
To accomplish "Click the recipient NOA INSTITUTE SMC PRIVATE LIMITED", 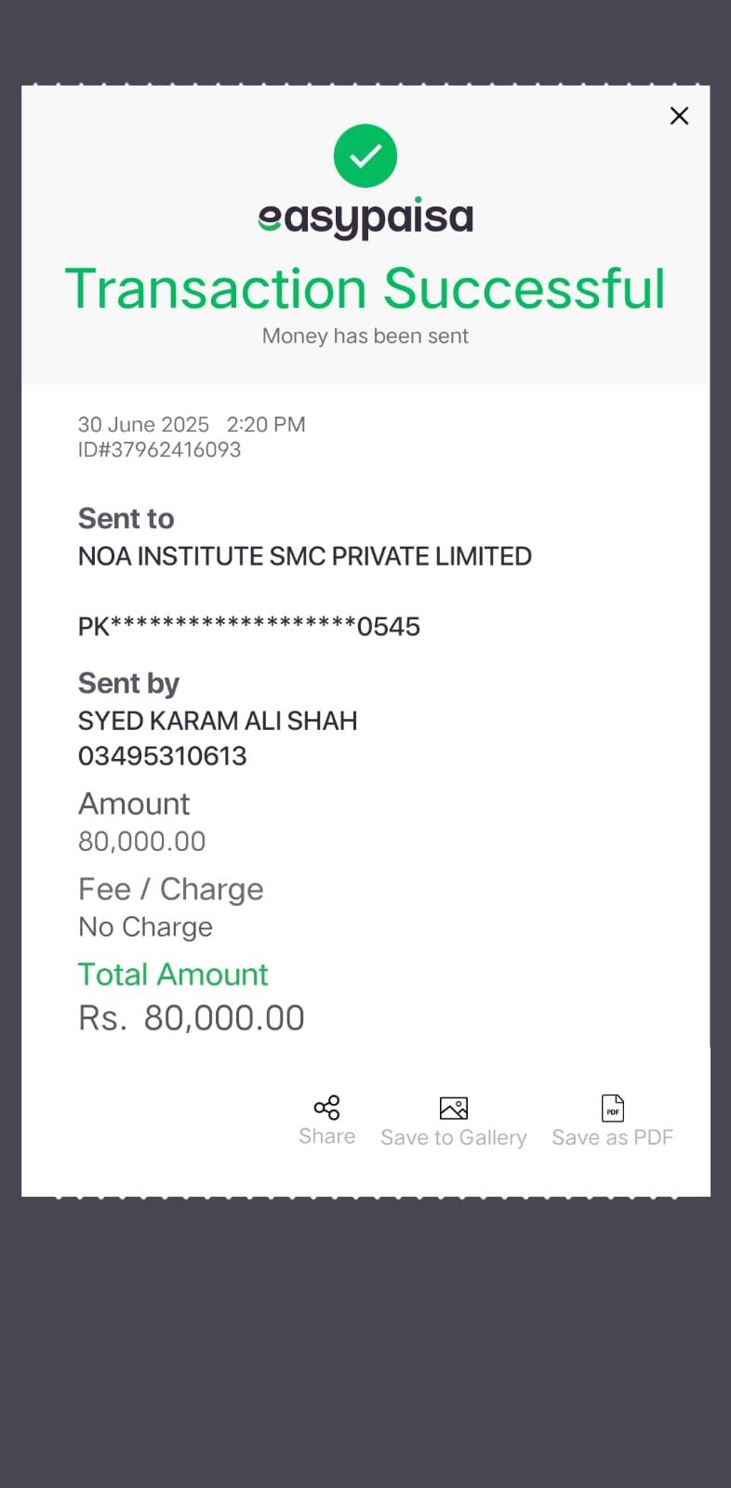I will 304,556.
